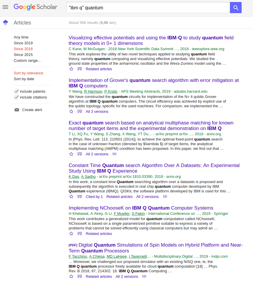Open author F Mueller profile
The width and height of the screenshot is (253, 281).
coord(122,213)
